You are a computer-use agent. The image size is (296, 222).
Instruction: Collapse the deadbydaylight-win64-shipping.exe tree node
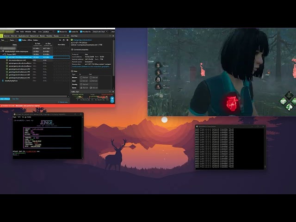point(1,51)
